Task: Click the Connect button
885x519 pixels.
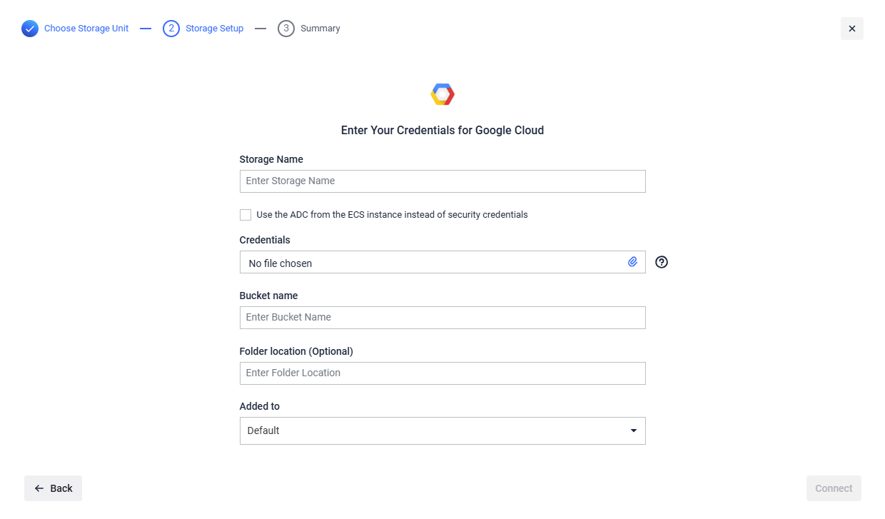Action: click(834, 488)
